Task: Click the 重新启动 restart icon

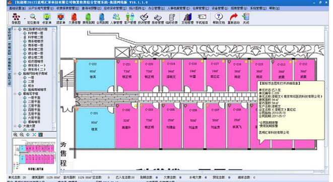Action: pos(234,19)
